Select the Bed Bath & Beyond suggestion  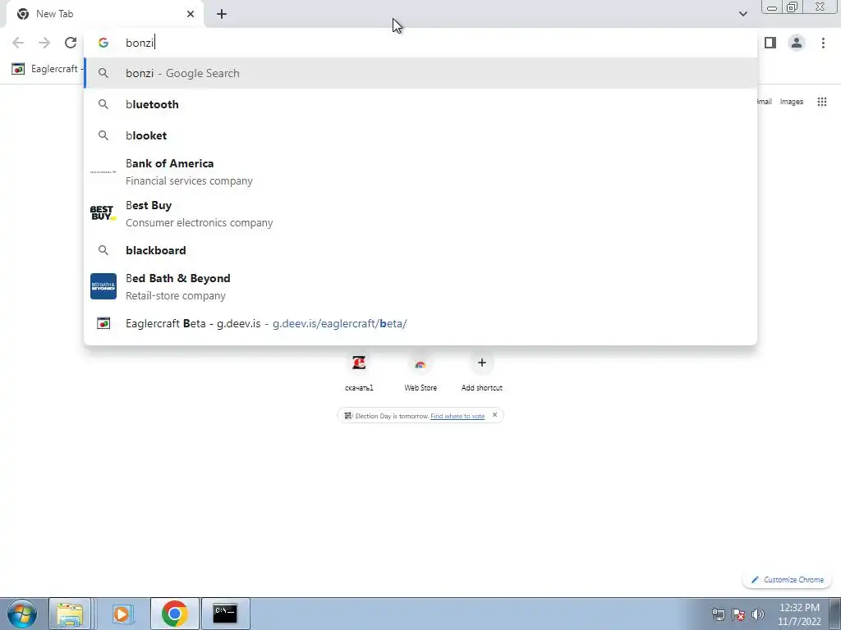420,286
